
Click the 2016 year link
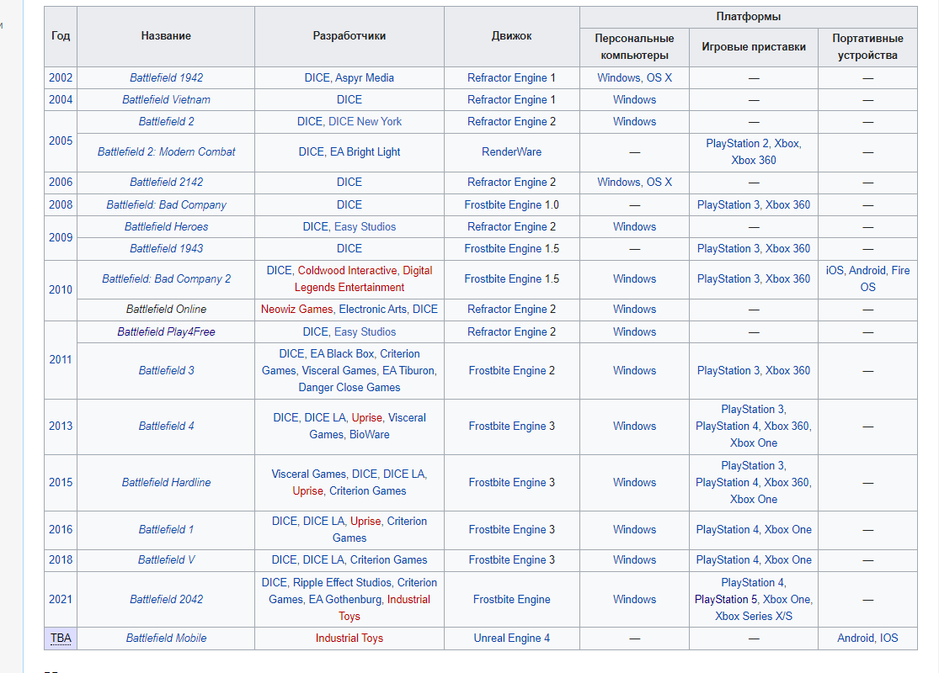coord(61,530)
